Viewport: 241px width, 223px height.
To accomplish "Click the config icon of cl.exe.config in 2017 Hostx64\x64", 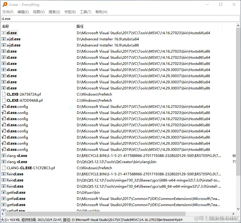I will (4, 107).
